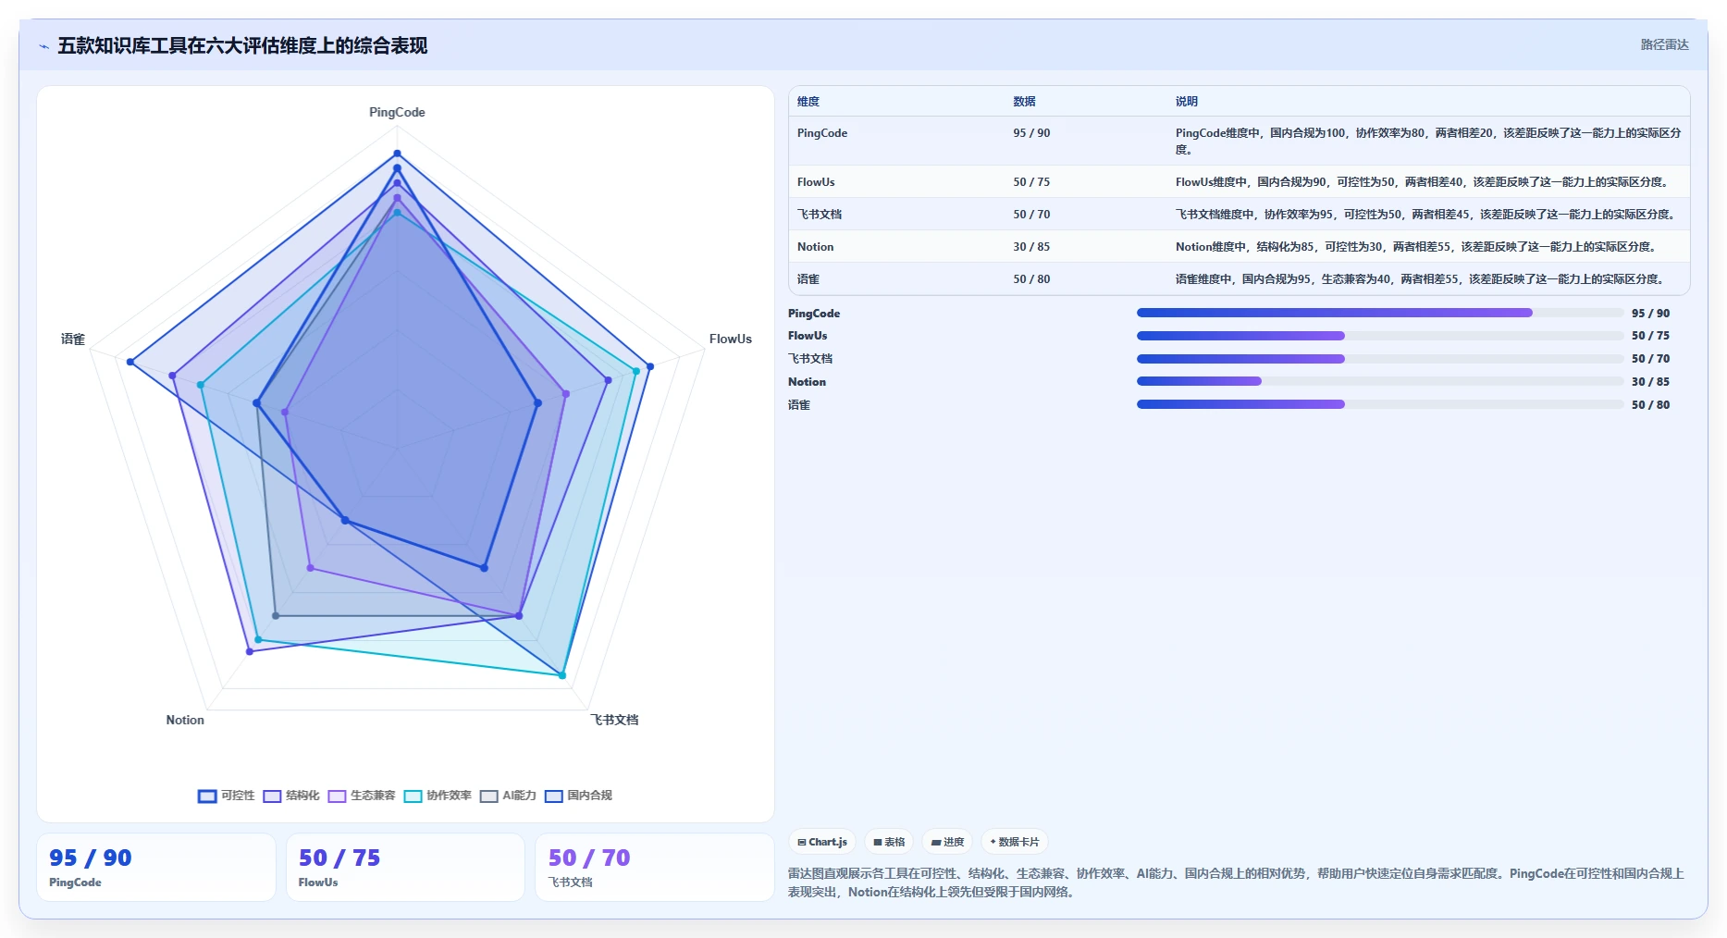Screen dimensions: 1727x938
Task: Click the 95 / 90 value in the table
Action: click(x=1031, y=133)
